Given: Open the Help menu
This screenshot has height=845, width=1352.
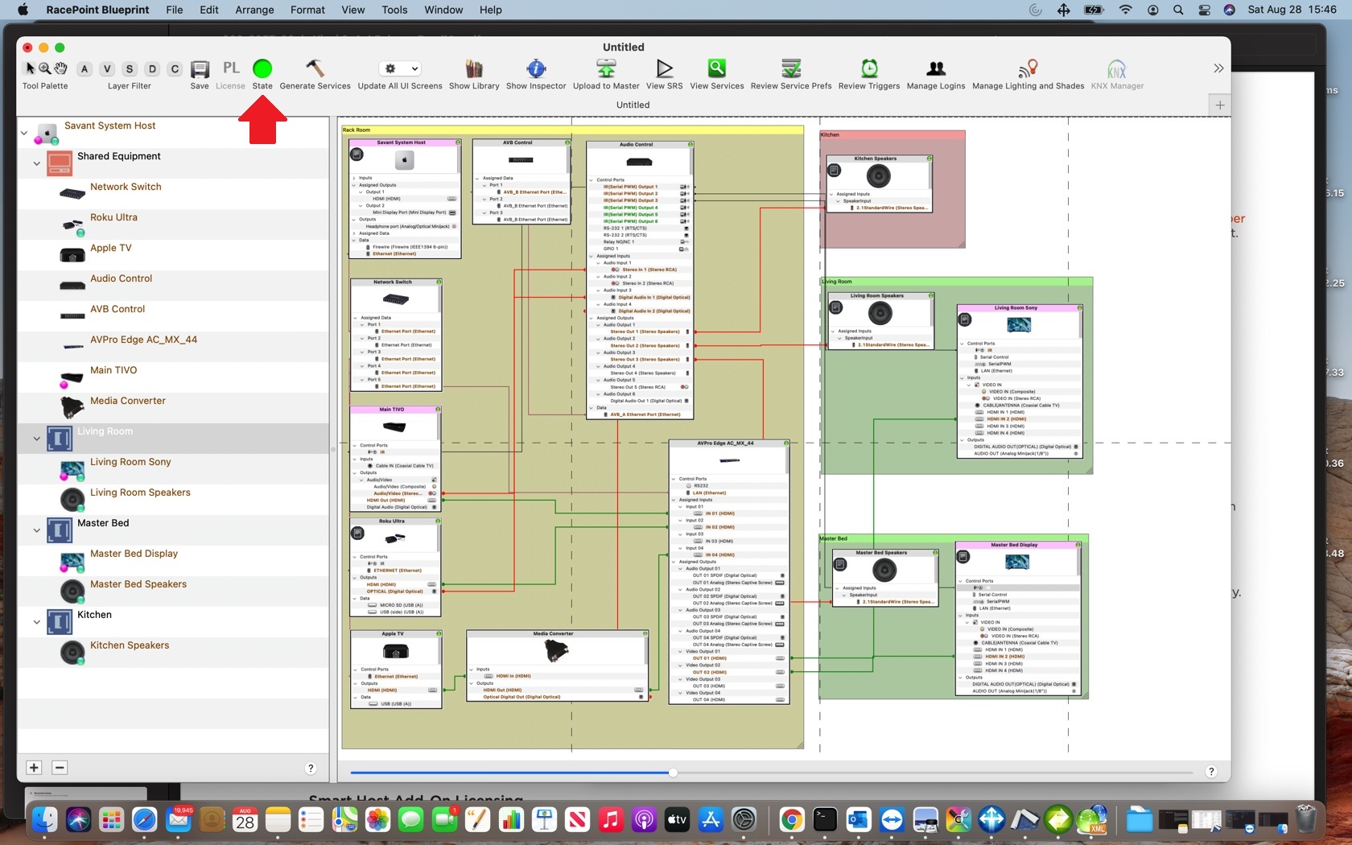Looking at the screenshot, I should click(491, 10).
